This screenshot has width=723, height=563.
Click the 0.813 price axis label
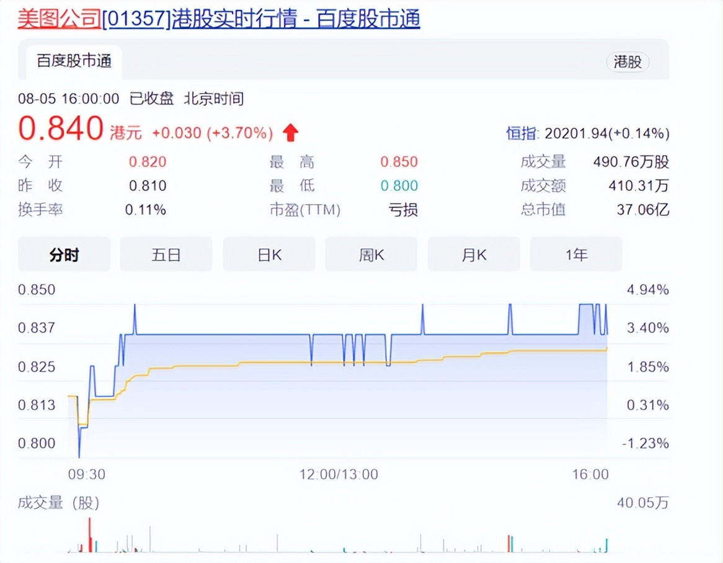point(37,405)
